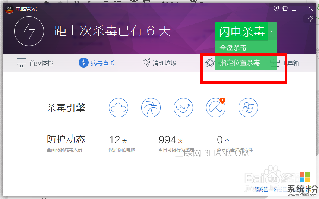Choose 全盘杀毒 from the dropdown
Viewport: 319px width, 199px height.
coord(246,48)
